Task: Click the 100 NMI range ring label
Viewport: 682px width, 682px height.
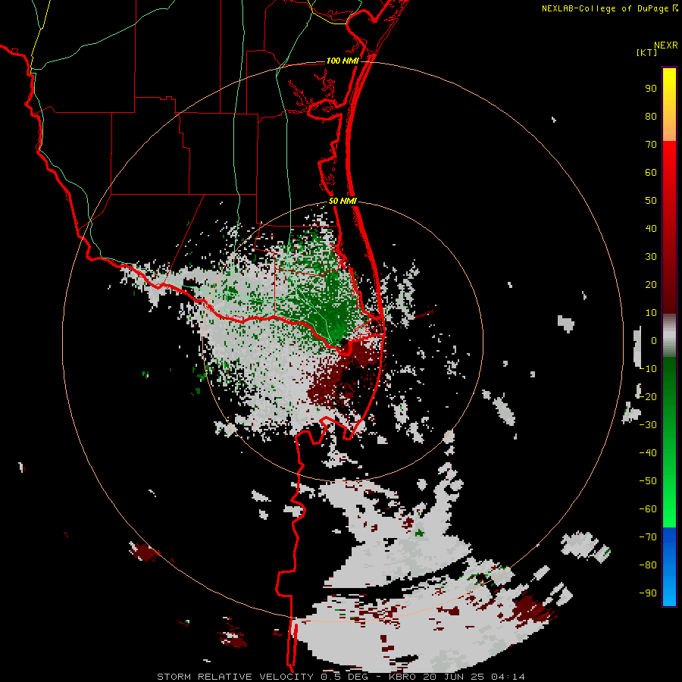Action: pos(343,61)
